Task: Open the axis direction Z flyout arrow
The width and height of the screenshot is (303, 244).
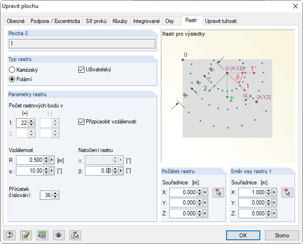Action: [x=274, y=213]
